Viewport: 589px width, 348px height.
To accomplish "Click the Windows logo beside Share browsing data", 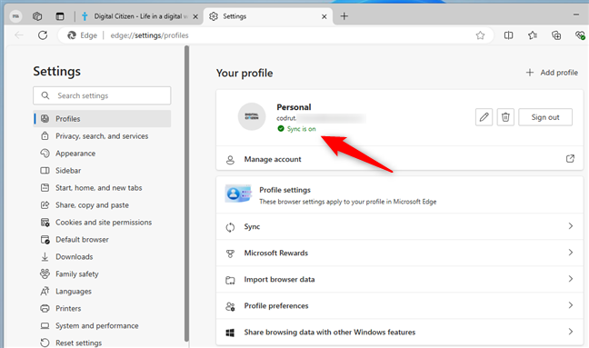I will [x=230, y=333].
